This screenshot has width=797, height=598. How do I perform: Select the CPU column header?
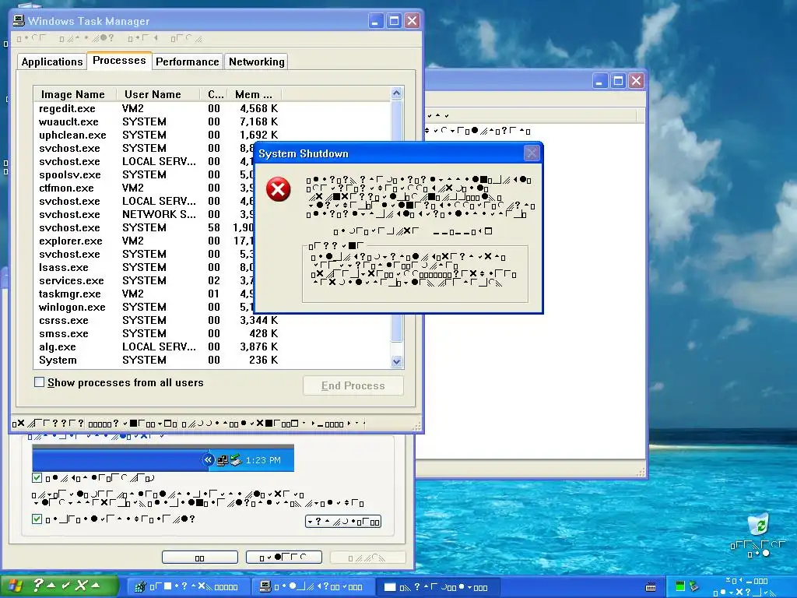pyautogui.click(x=215, y=94)
